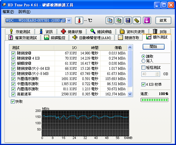Viewport: 176px width, 145px height.
Task: Open the 說明(H) menu
Action: click(24, 12)
